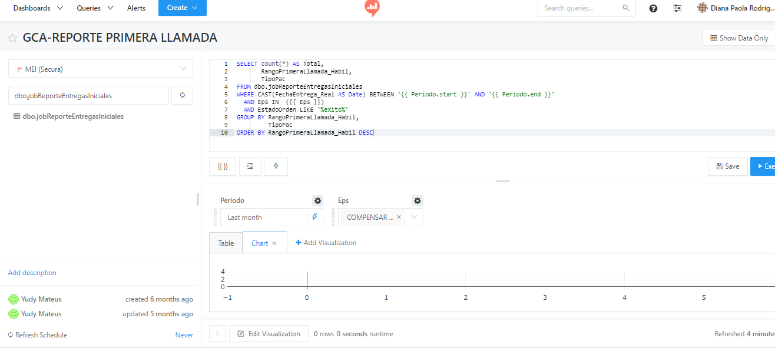Click the dynamic date lightning icon in Periodo
This screenshot has height=348, width=775.
point(314,217)
